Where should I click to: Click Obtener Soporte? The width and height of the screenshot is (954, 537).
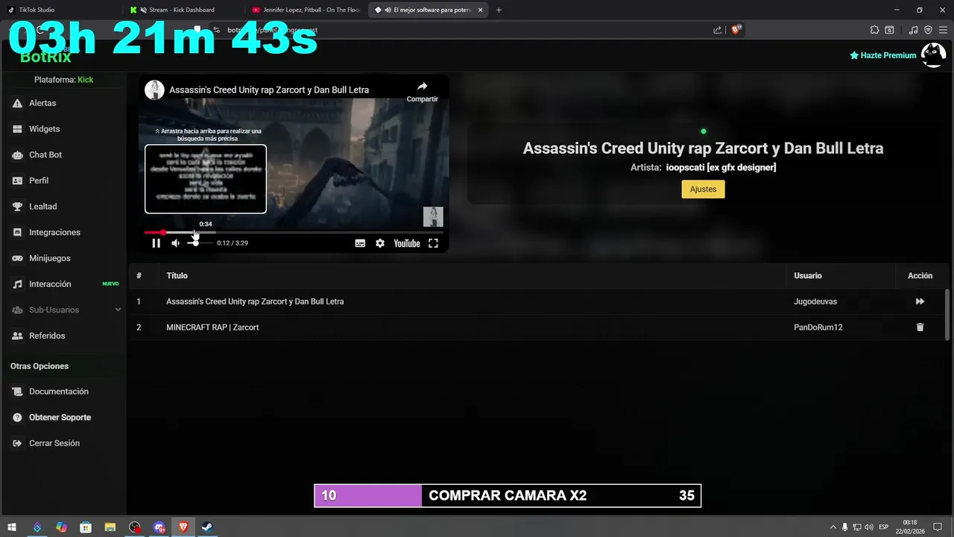pos(60,417)
